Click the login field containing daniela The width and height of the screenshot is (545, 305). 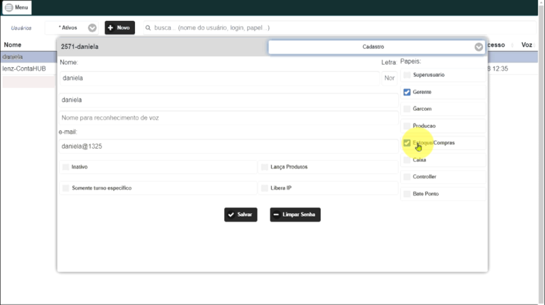click(228, 100)
